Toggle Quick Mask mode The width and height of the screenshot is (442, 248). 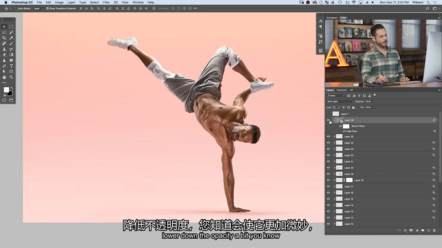[4, 100]
